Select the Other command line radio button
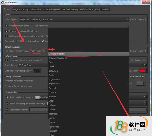This screenshot has width=152, height=136. coord(7,110)
